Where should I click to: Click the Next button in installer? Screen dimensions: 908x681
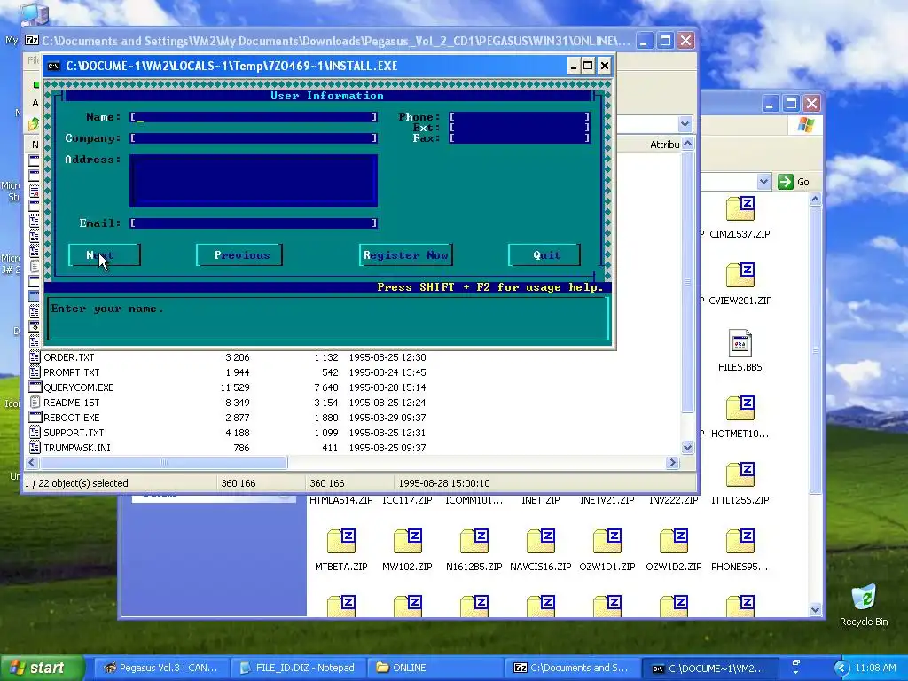tap(105, 255)
